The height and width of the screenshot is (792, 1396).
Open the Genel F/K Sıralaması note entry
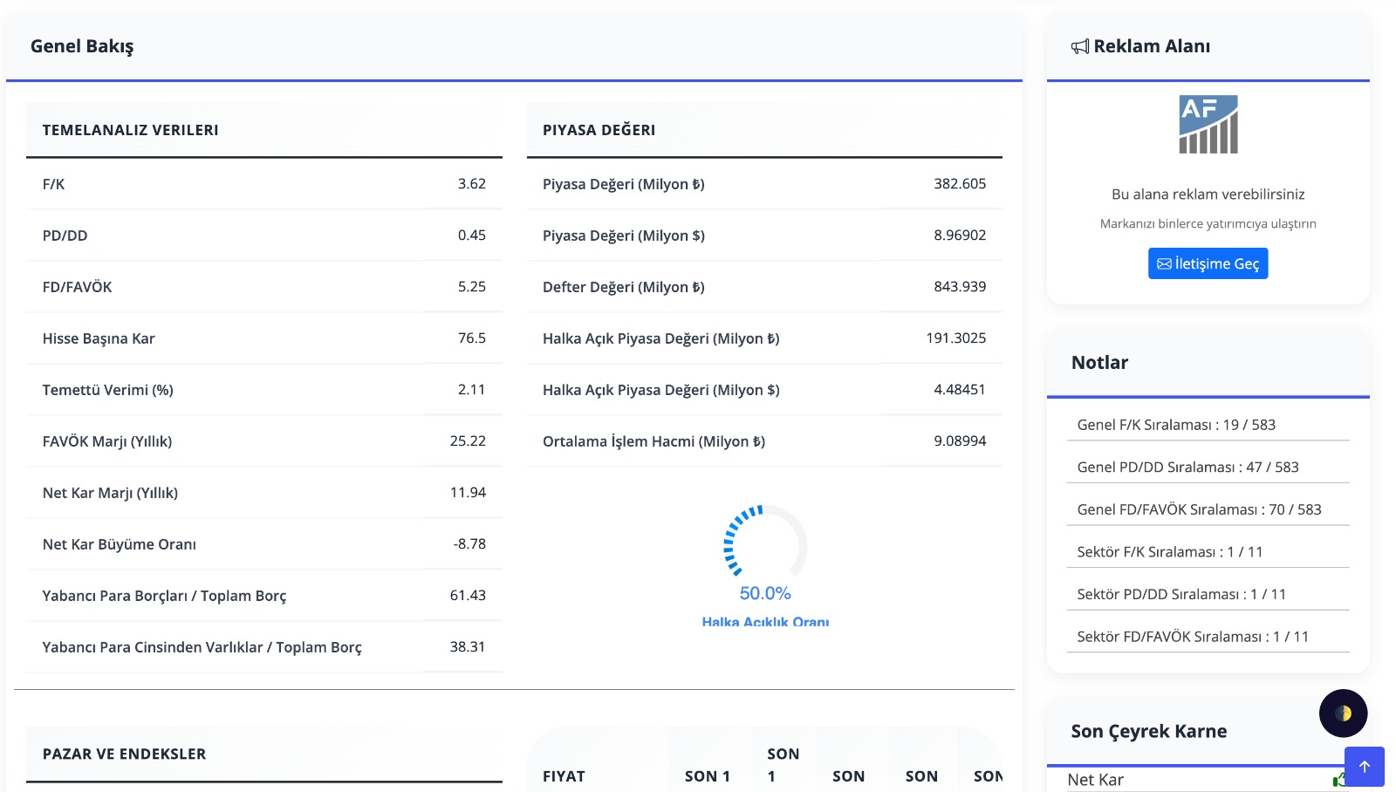pos(1176,425)
